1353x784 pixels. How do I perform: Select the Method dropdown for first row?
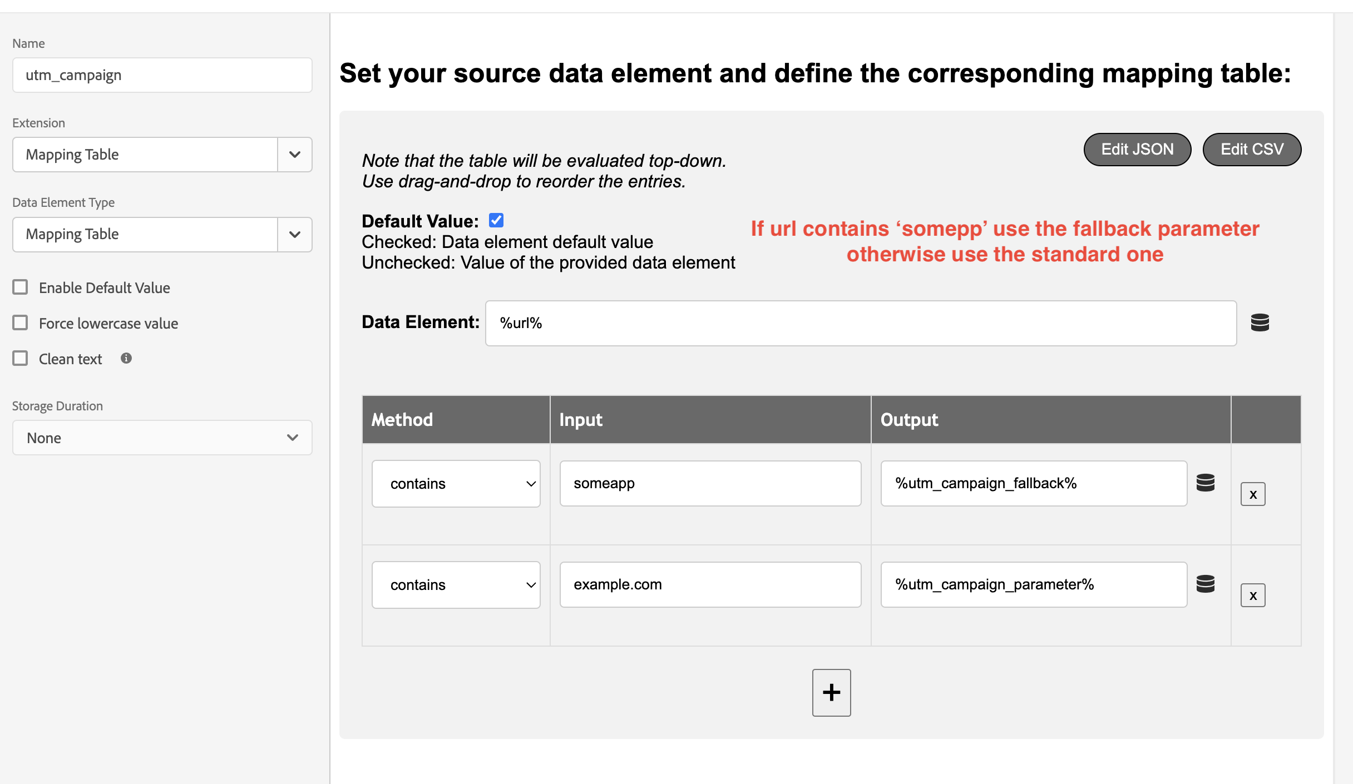click(457, 483)
